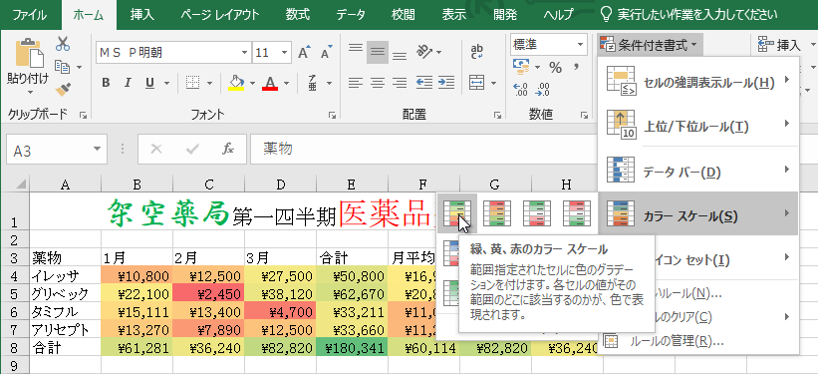This screenshot has width=818, height=374.
Task: Click the text orientation icon
Action: (424, 52)
